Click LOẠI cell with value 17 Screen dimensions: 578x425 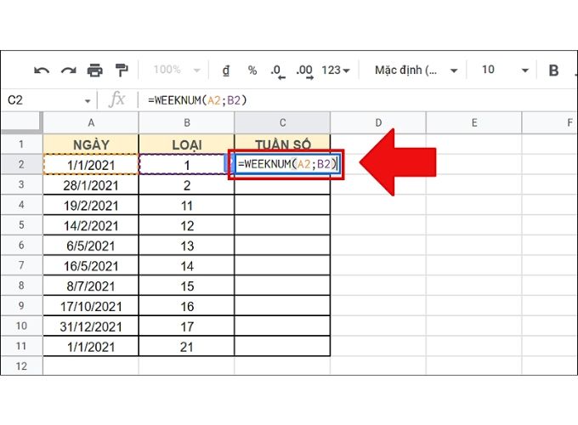(x=186, y=326)
